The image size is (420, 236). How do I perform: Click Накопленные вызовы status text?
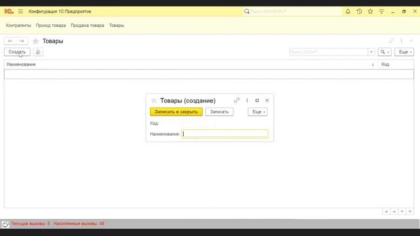coord(79,224)
